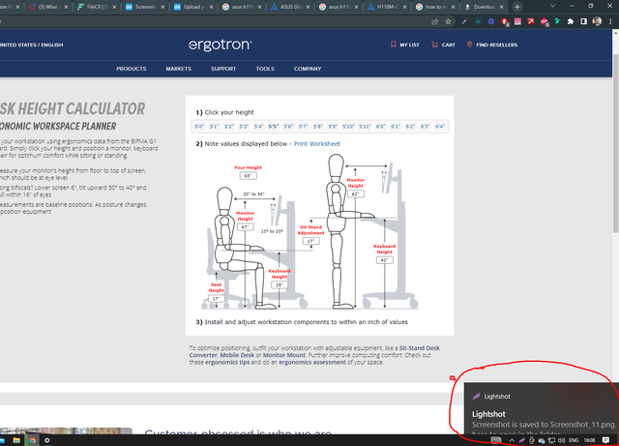This screenshot has width=619, height=446.
Task: Select height 6'2"
Action: click(x=410, y=127)
